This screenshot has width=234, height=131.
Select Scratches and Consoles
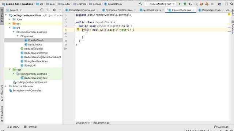click(27, 91)
